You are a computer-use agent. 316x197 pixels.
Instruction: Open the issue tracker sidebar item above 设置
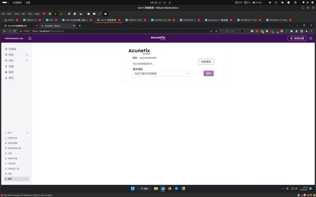[x=13, y=169]
